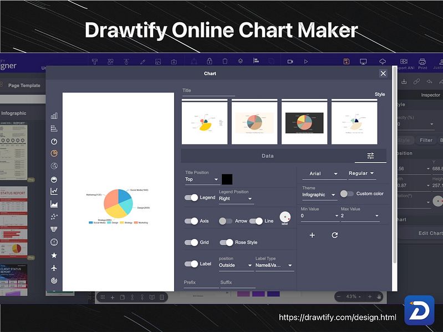Viewport: 443px width, 332px height.
Task: Click the text tool icon in top toolbar
Action: [x=95, y=61]
